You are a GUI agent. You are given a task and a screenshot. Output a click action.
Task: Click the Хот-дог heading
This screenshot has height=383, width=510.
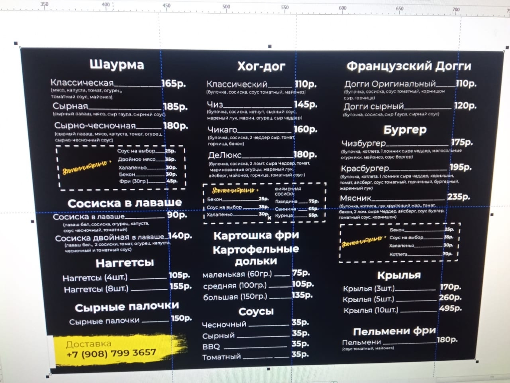(x=261, y=66)
